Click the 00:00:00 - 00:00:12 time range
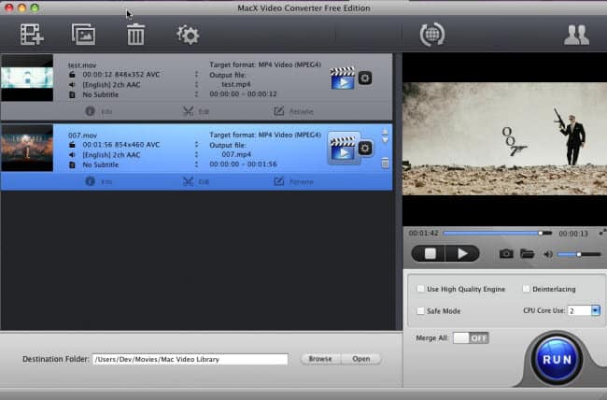This screenshot has width=607, height=400. 243,94
